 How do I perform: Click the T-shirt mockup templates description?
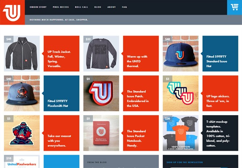220,133
